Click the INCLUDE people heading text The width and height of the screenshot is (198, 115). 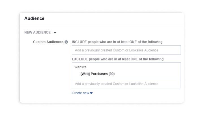(x=117, y=42)
